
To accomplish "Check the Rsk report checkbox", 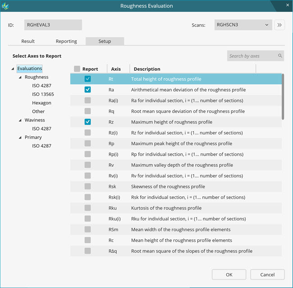I will click(88, 187).
